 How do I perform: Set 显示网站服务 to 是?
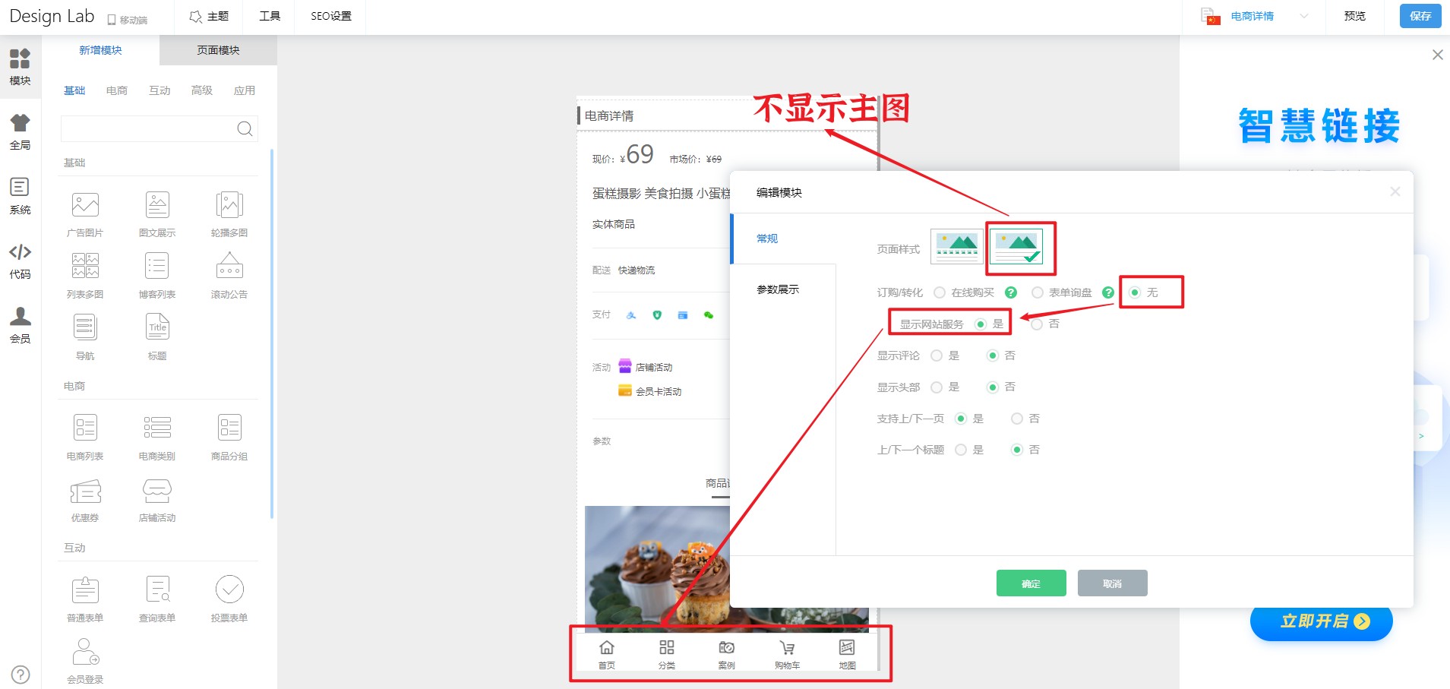coord(981,324)
